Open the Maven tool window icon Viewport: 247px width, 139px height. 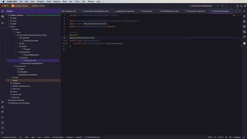(244, 37)
